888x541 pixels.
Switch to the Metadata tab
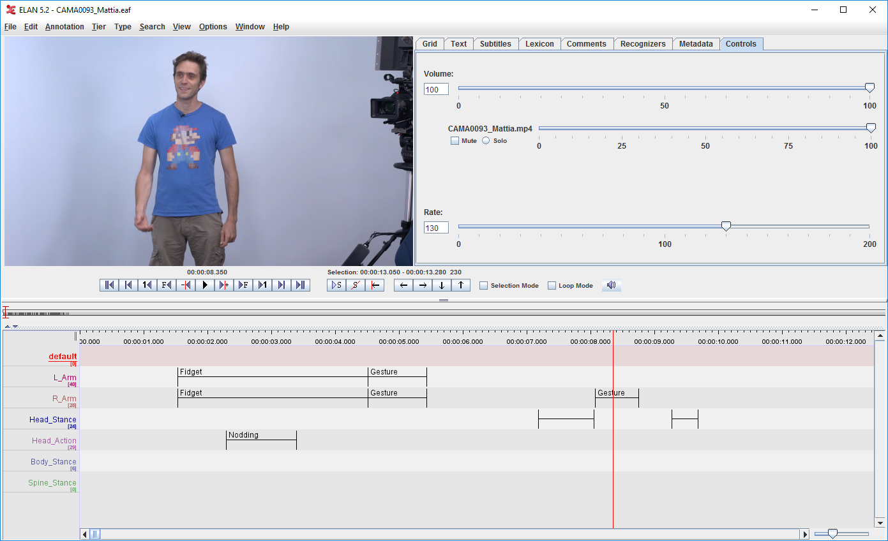pyautogui.click(x=696, y=43)
